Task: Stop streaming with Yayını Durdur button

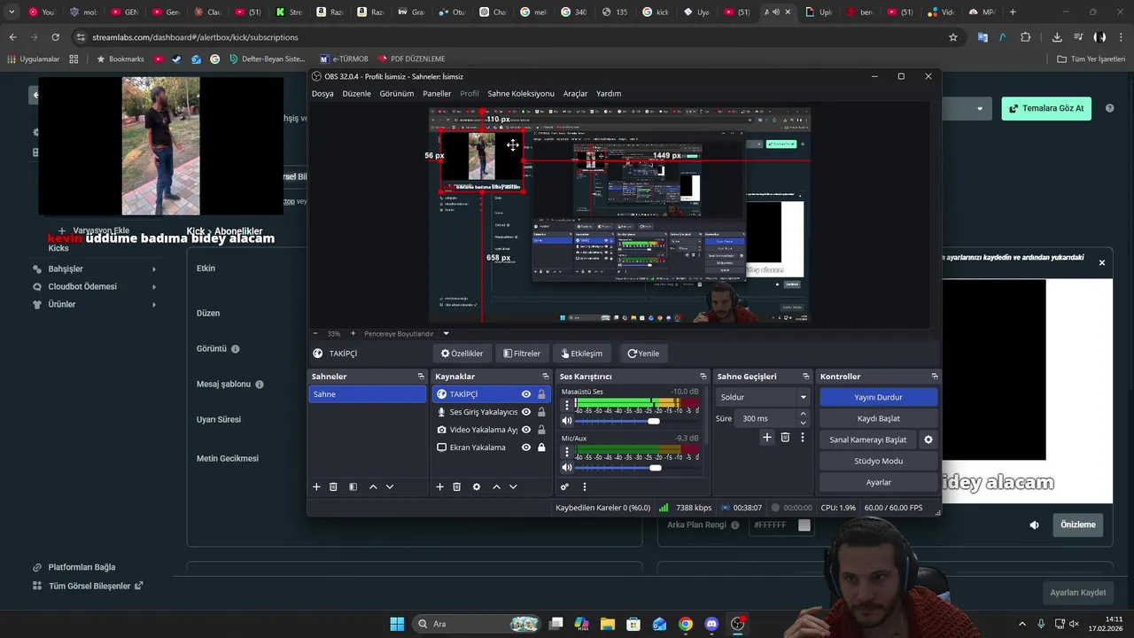Action: coord(878,397)
